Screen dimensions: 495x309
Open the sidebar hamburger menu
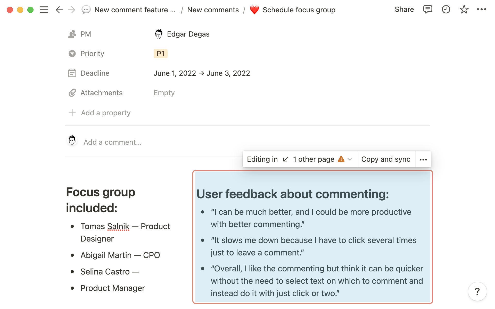coord(44,10)
